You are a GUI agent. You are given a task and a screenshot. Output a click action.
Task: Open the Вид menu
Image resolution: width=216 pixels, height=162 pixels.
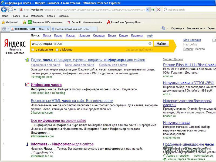click(25, 16)
